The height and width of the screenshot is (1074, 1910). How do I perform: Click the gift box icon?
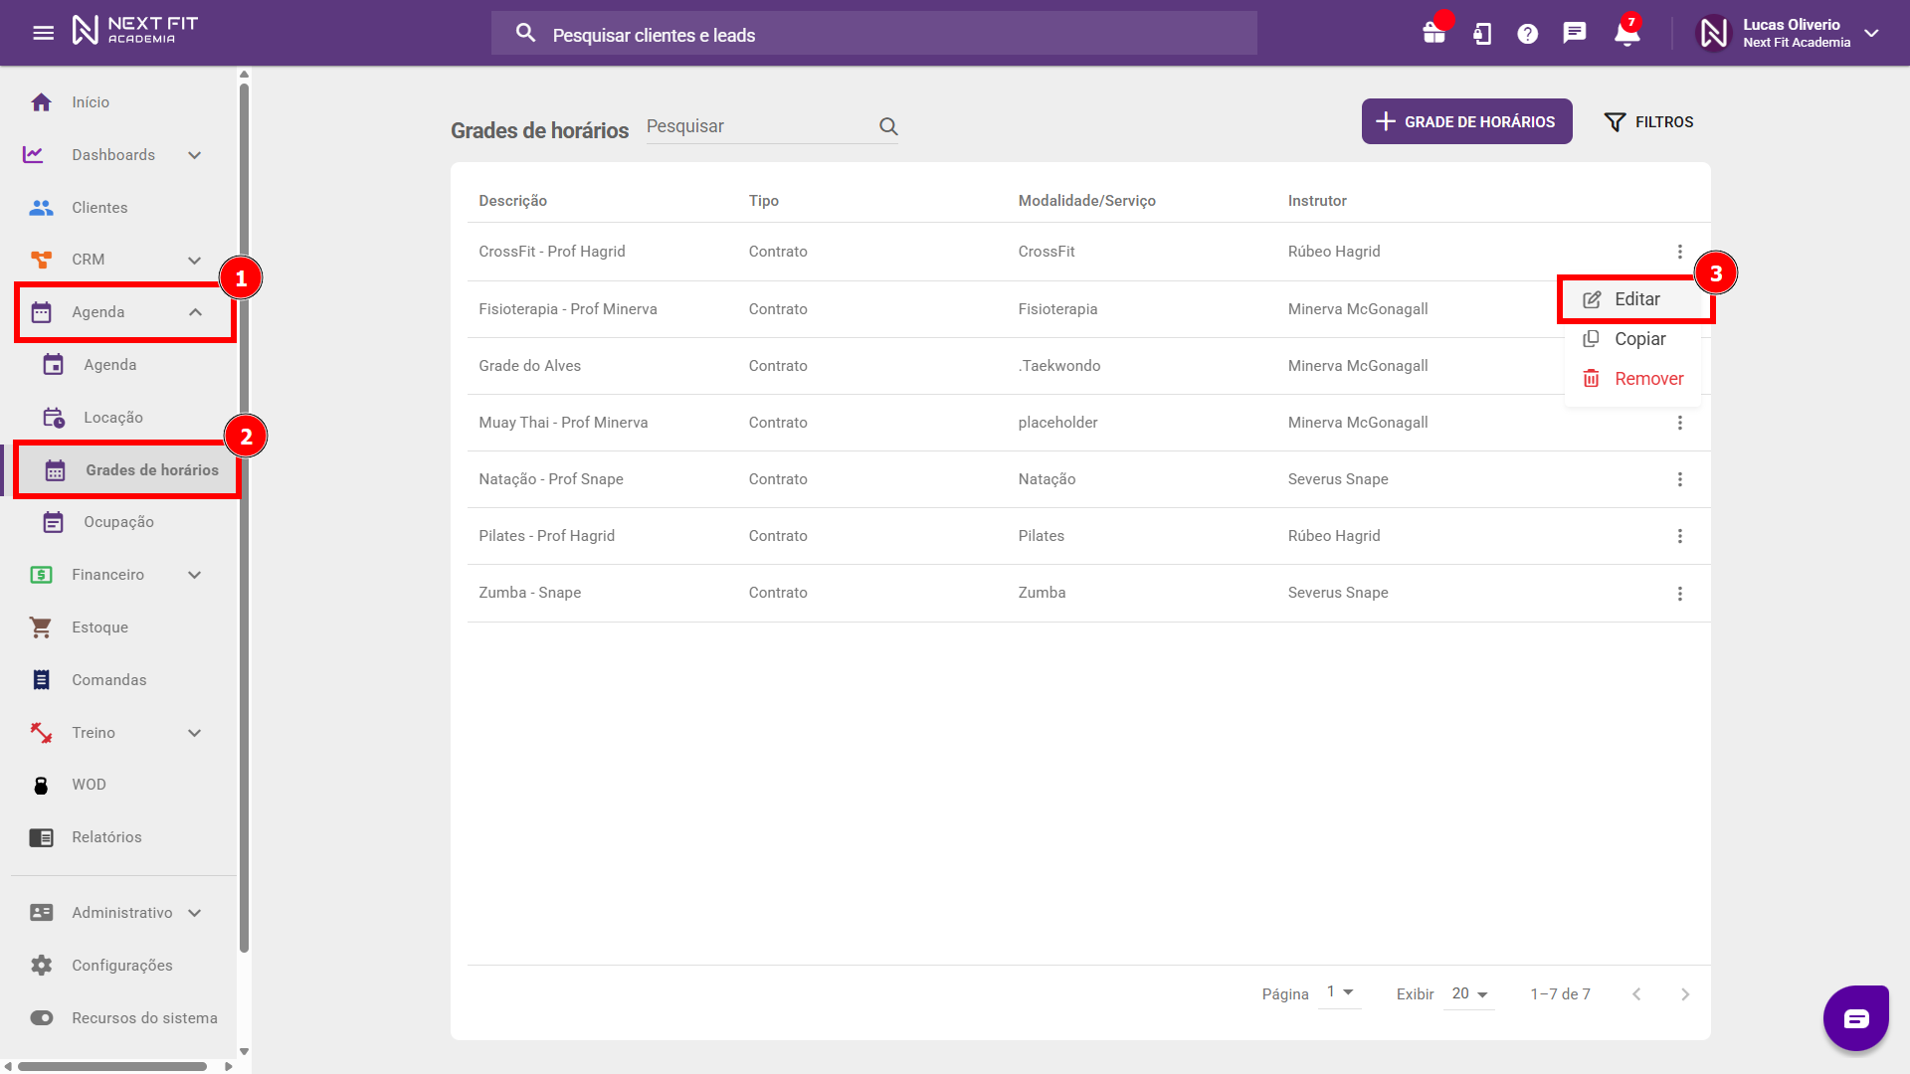pos(1433,33)
